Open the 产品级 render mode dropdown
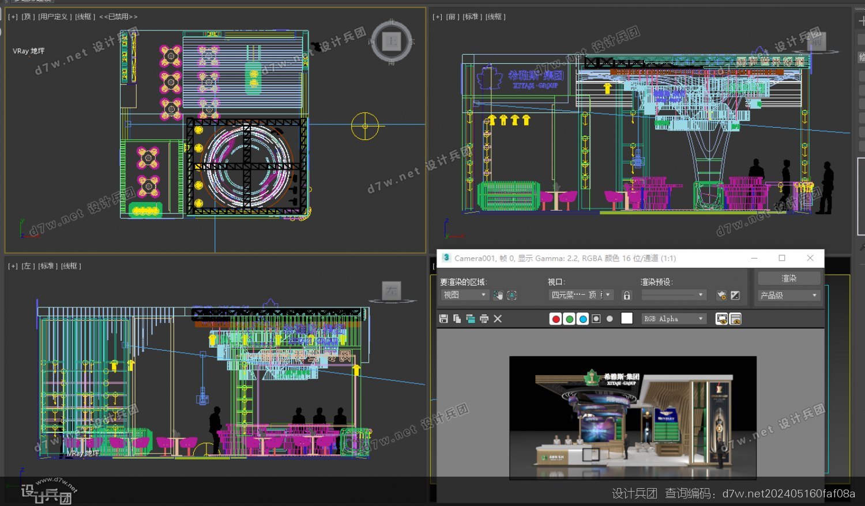Screen dimensions: 865x506 tap(788, 295)
